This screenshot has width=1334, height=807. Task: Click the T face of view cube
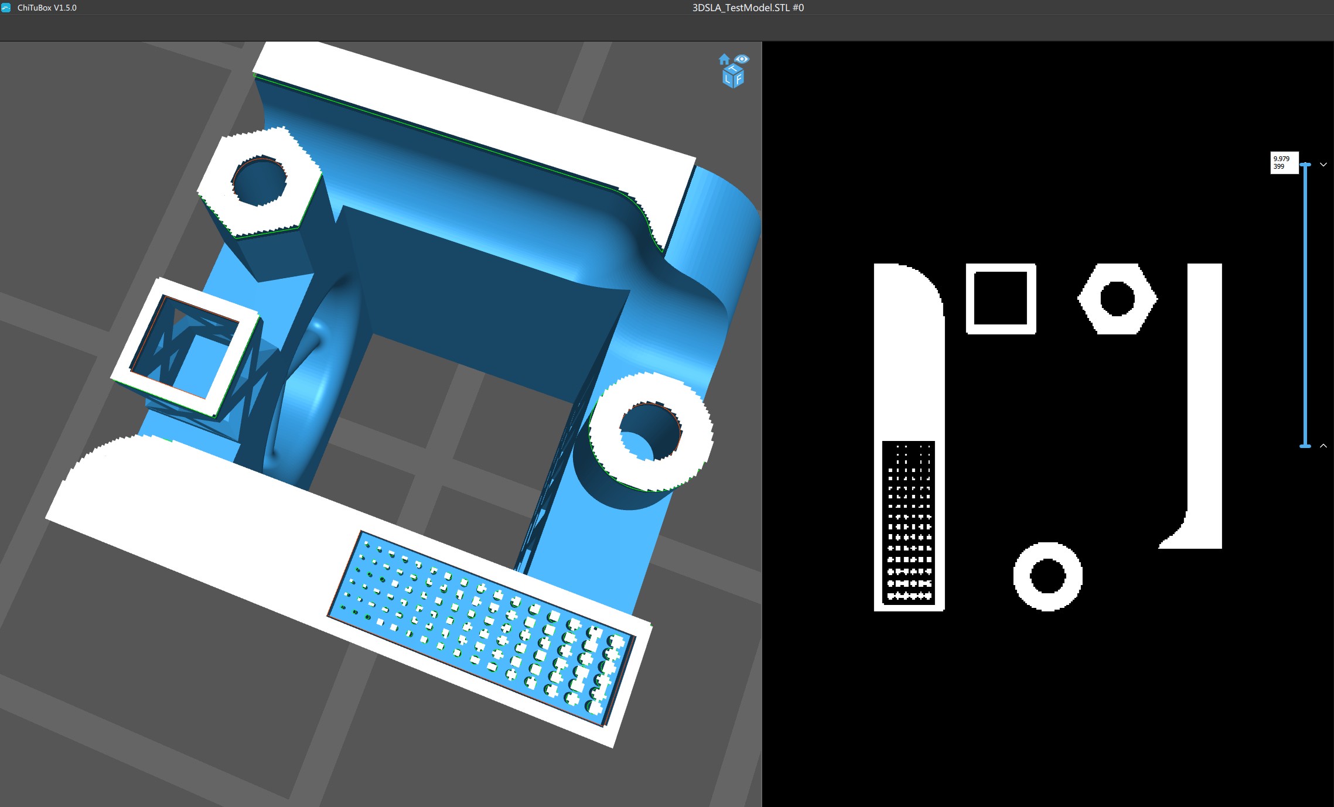[x=733, y=69]
